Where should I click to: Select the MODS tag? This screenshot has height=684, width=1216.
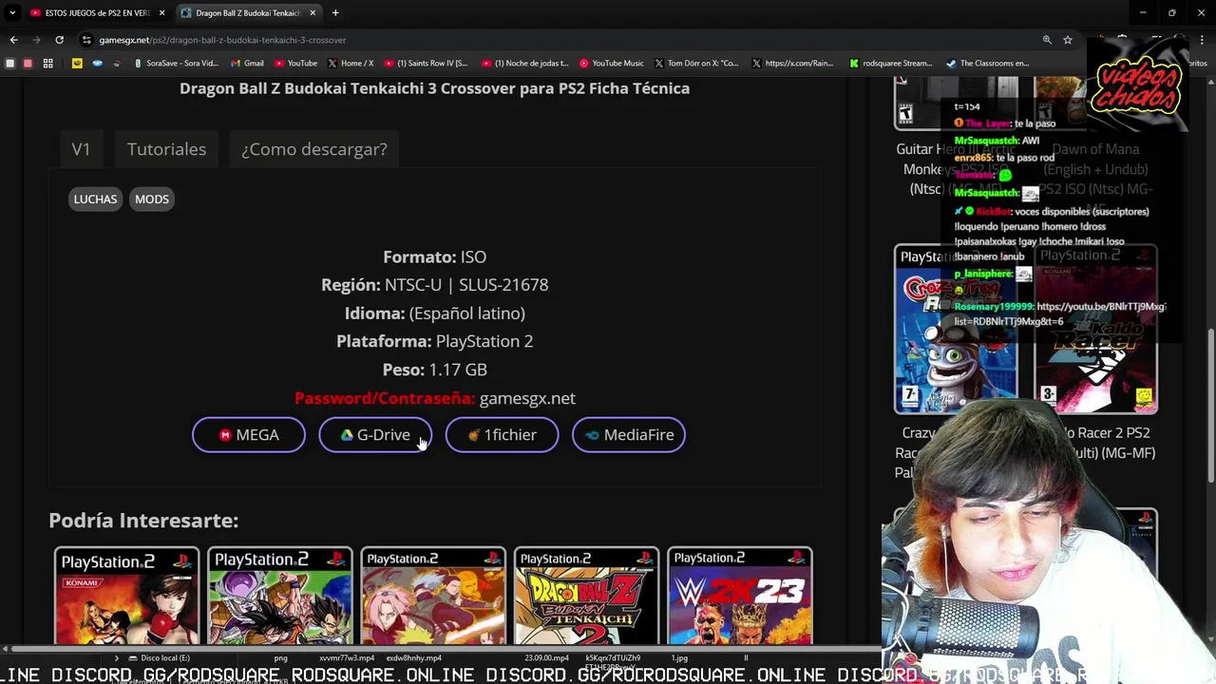click(152, 199)
